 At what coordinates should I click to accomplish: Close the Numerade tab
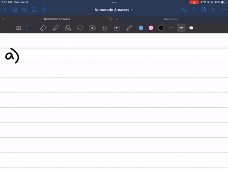point(117,19)
